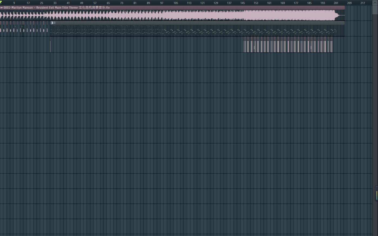The image size is (378, 236).
Task: Set position to bar 73 on the ruler
Action: point(122,3)
